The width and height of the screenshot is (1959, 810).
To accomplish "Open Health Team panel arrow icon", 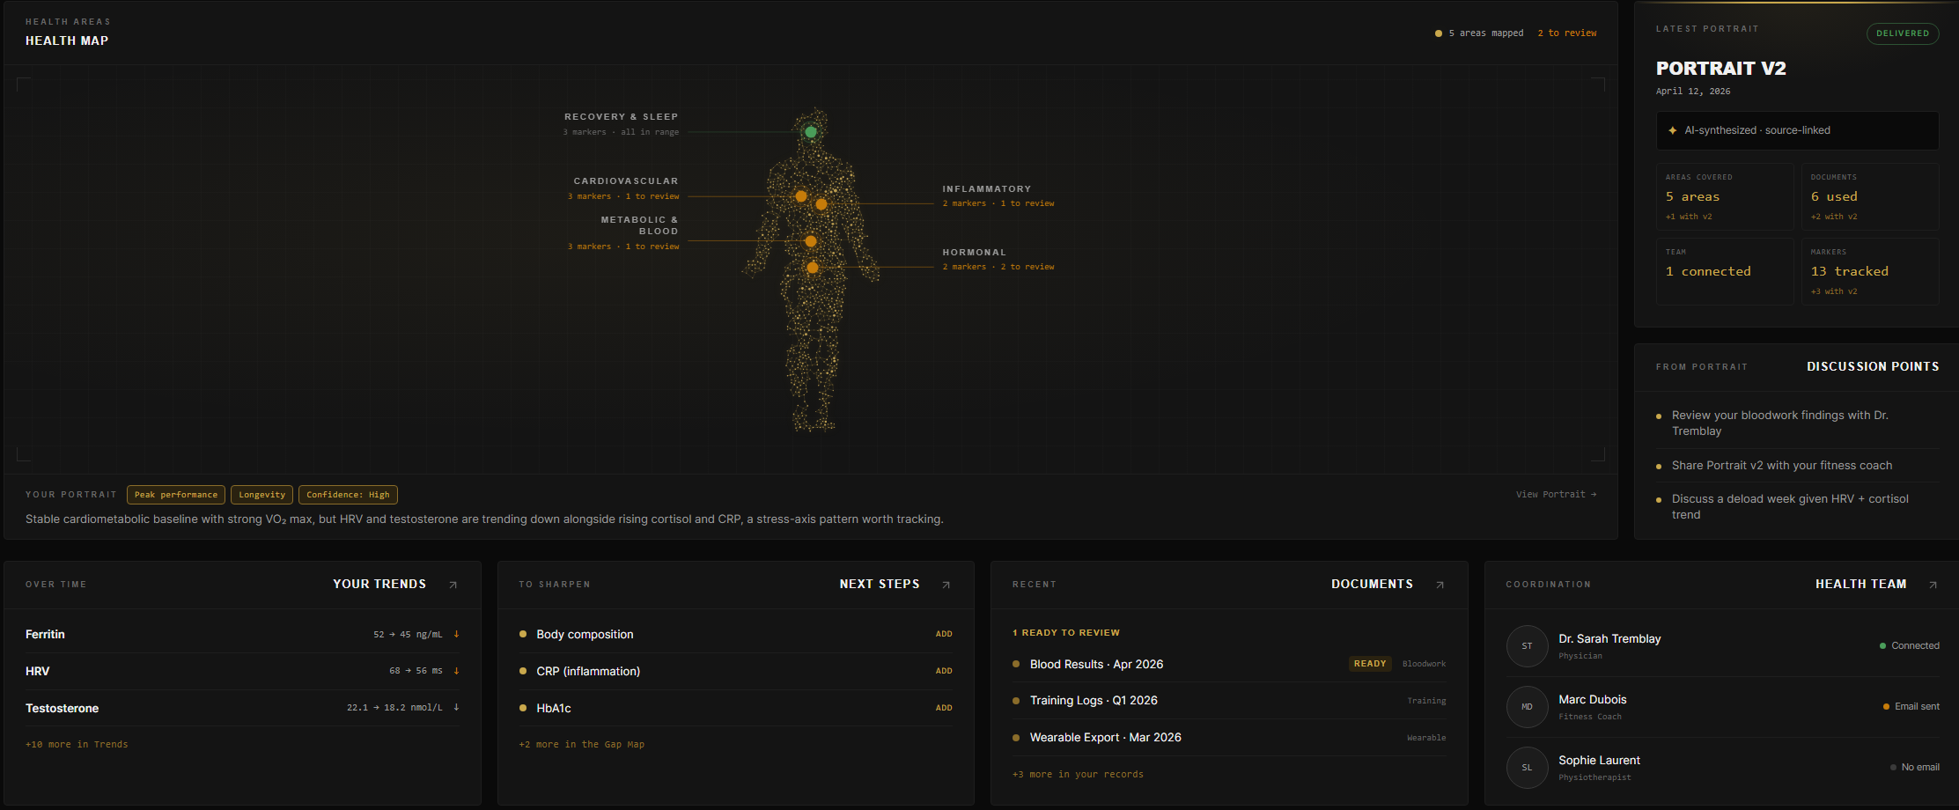I will 1933,585.
